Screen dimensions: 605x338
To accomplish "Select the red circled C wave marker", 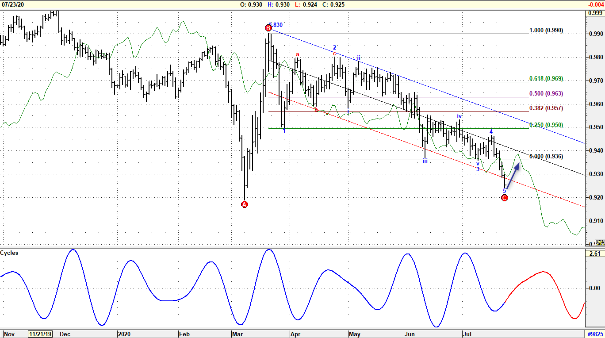I will click(x=505, y=197).
